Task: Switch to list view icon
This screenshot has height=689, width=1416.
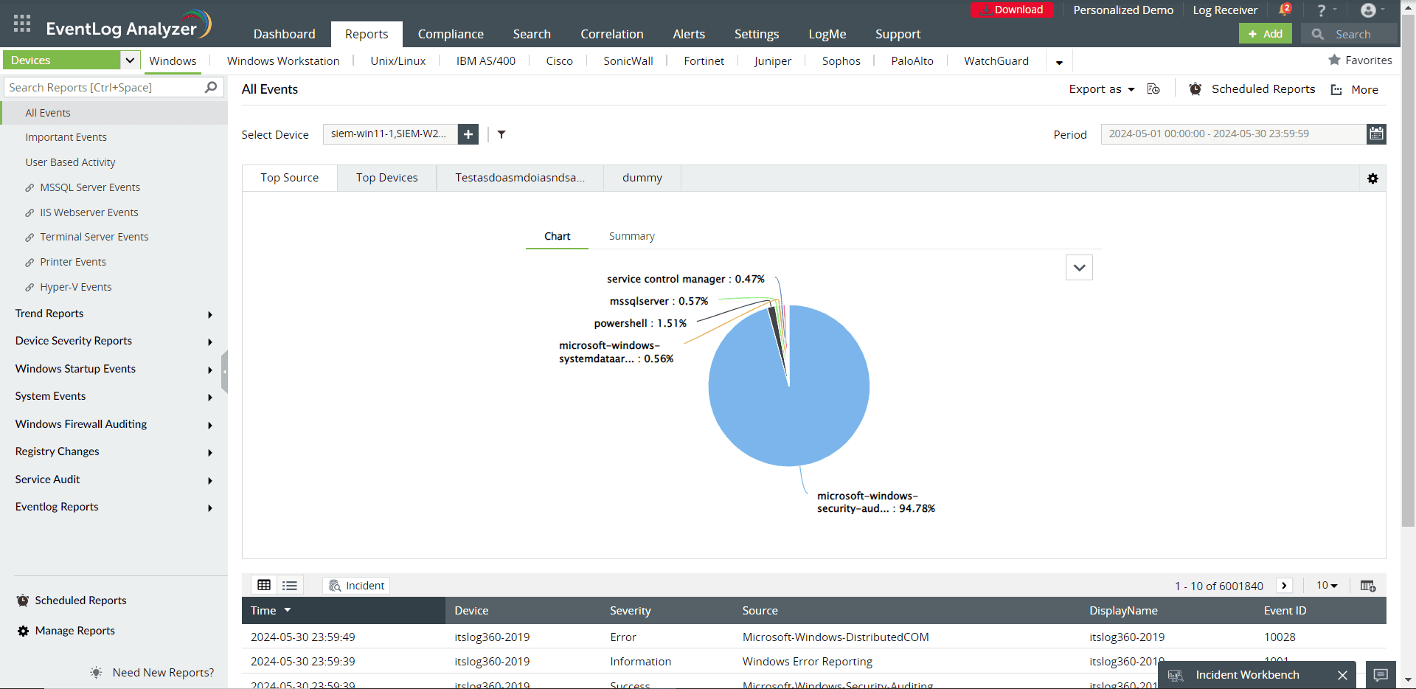Action: click(290, 586)
